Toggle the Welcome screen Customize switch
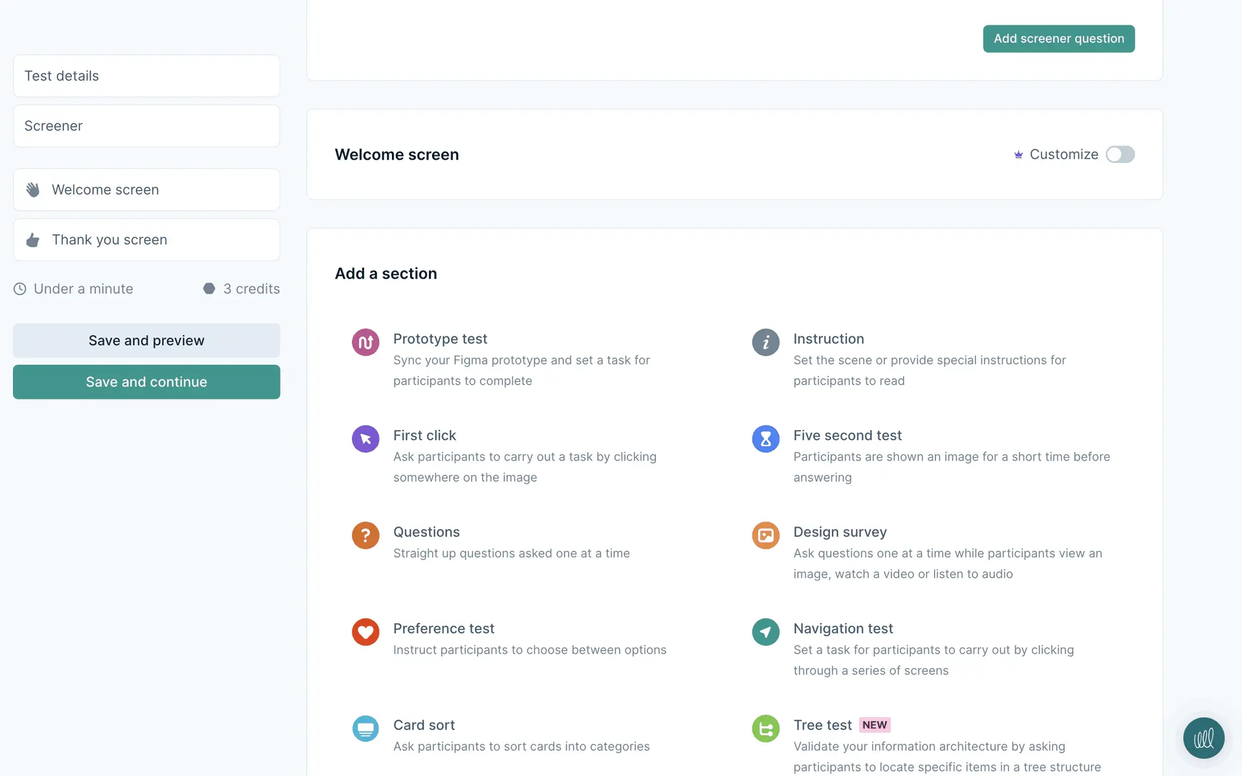Viewport: 1242px width, 776px height. click(1120, 155)
